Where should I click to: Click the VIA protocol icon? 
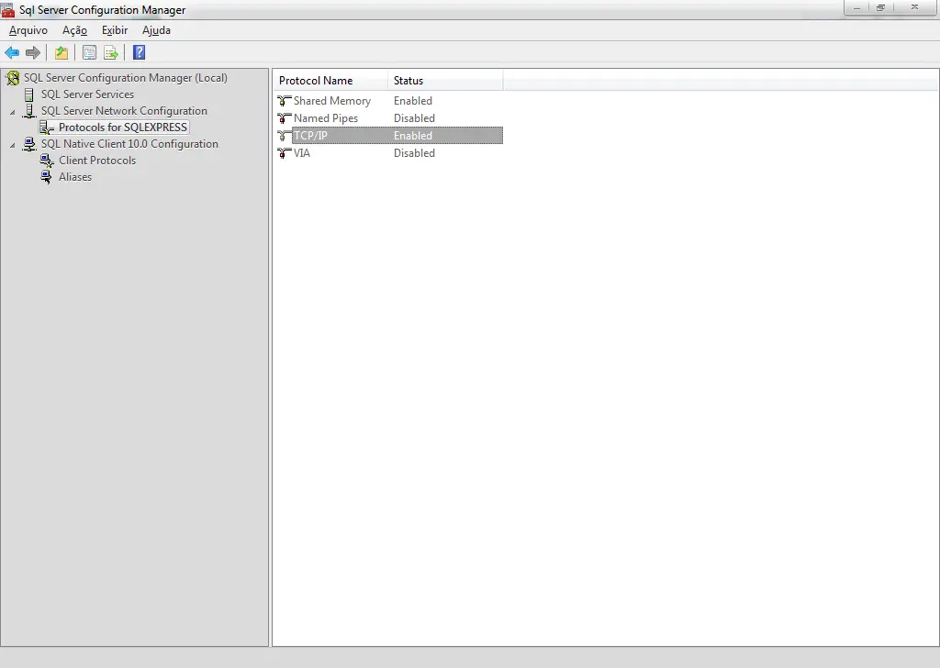(x=285, y=152)
